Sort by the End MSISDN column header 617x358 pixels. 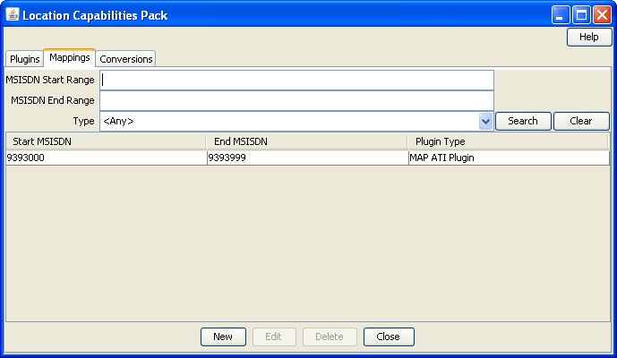tap(307, 141)
